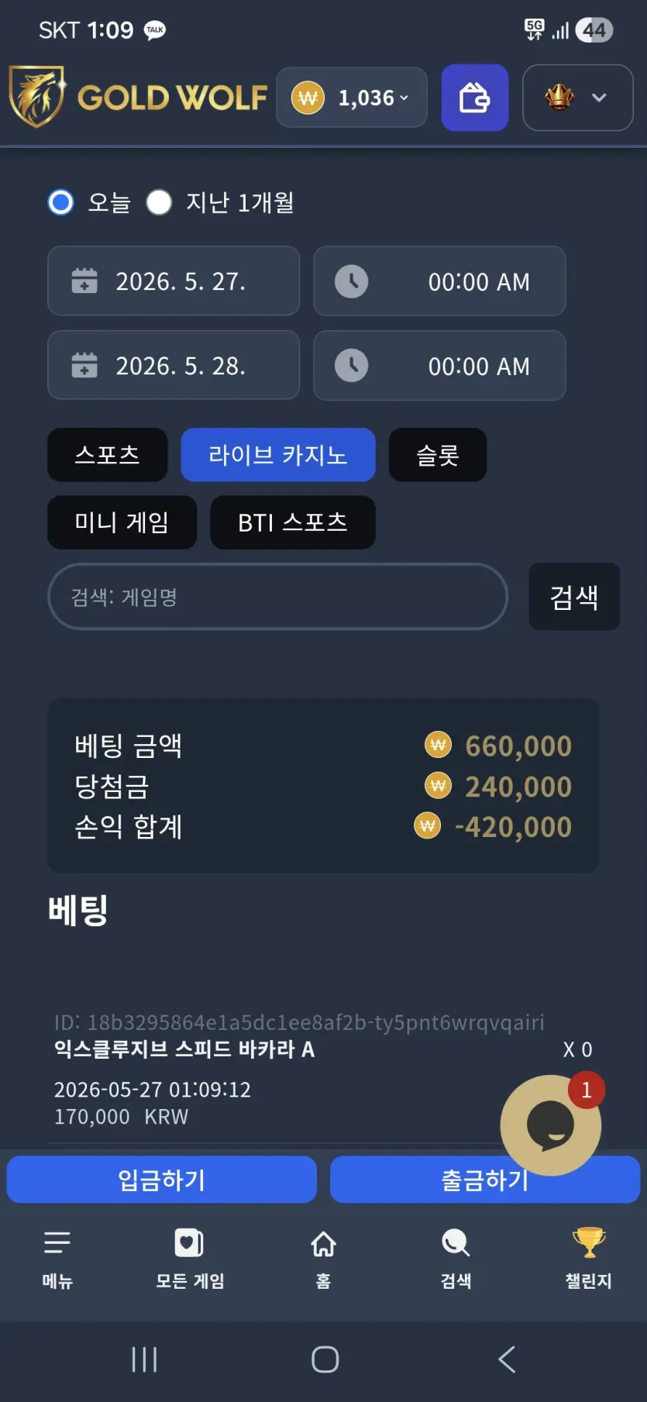Expand the crown profile dropdown

click(577, 98)
